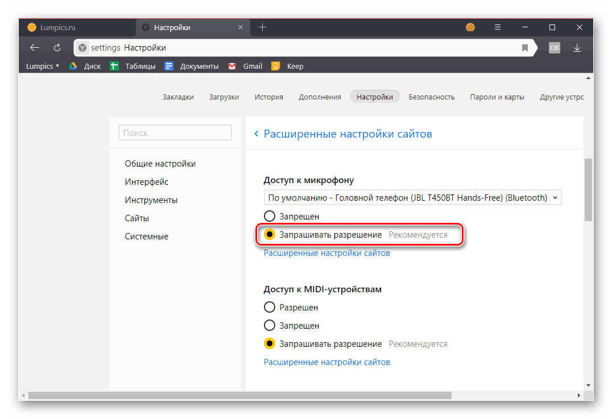Click the horizontal scrollbar thumb
The width and height of the screenshot is (612, 419).
(x=239, y=395)
